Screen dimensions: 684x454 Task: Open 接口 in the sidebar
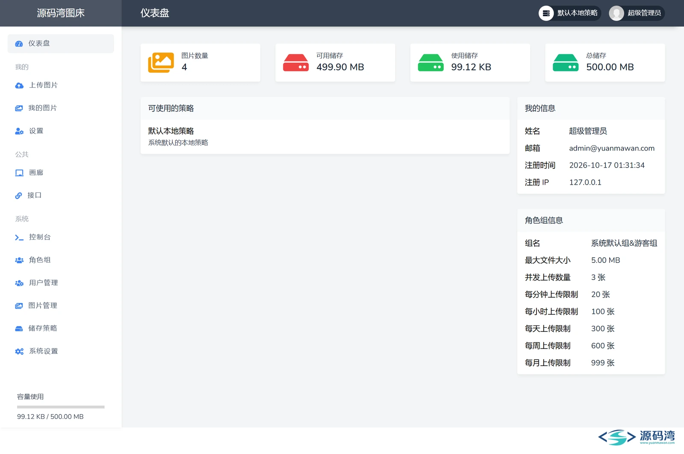tap(61, 195)
